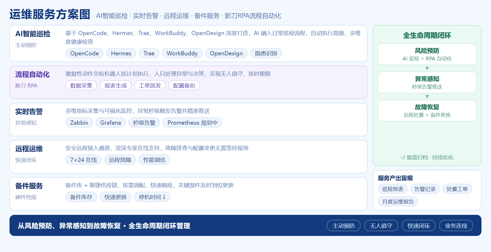Click the 运维服务方案图 main title
491x252 pixels.
tap(50, 14)
